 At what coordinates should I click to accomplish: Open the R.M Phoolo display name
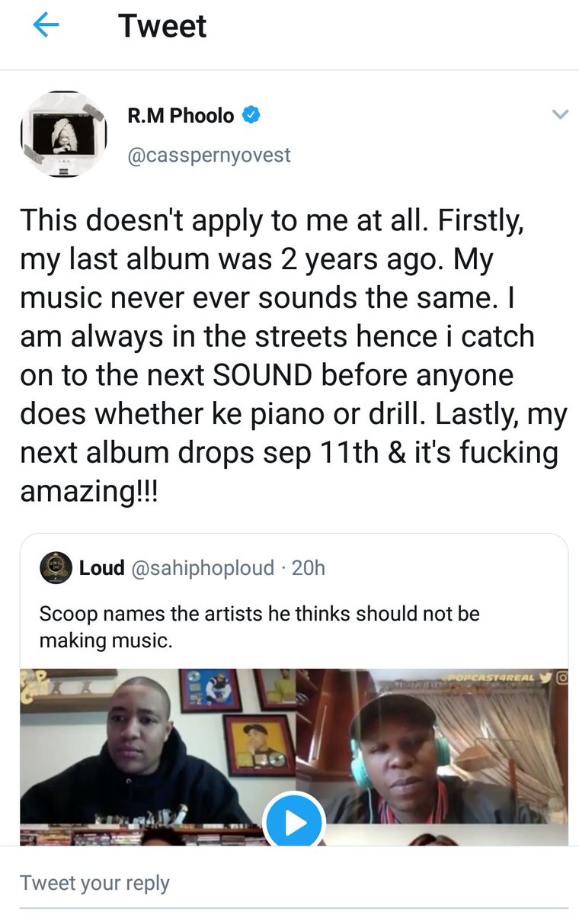(181, 116)
